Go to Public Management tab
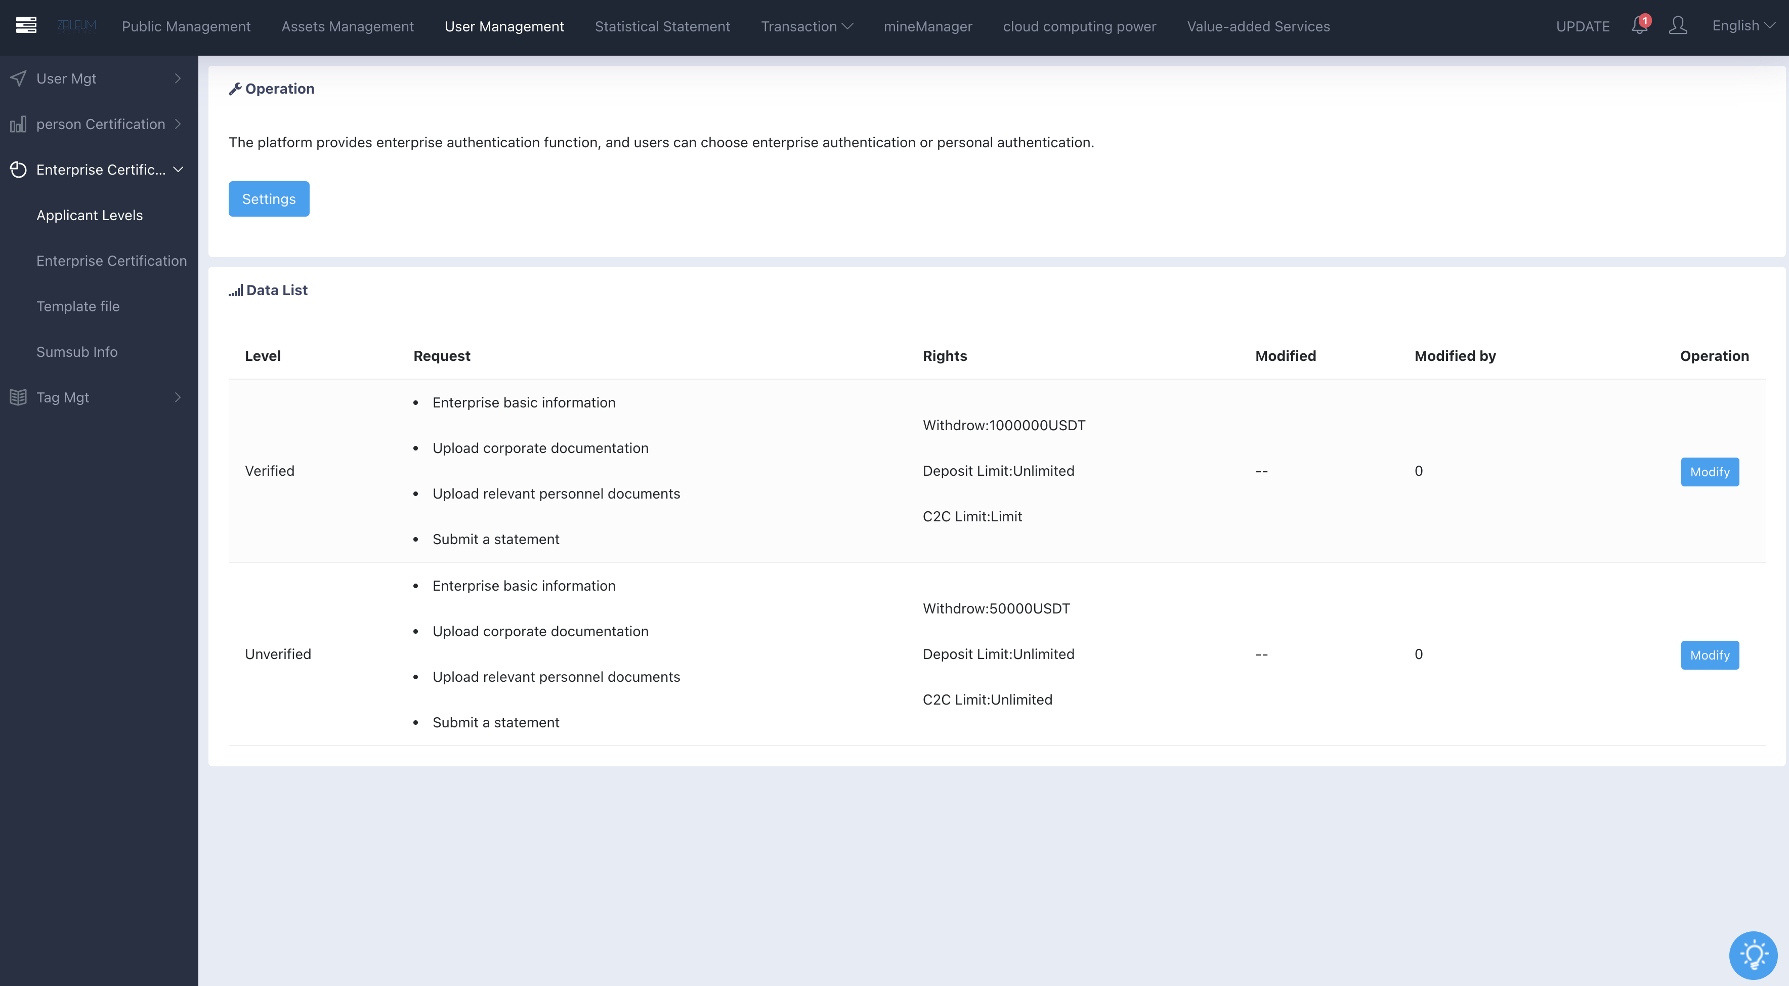Image resolution: width=1789 pixels, height=986 pixels. pyautogui.click(x=186, y=26)
